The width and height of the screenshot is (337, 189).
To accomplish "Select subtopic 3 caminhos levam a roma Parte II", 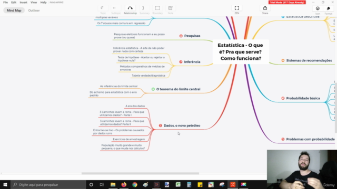I will click(122, 122).
